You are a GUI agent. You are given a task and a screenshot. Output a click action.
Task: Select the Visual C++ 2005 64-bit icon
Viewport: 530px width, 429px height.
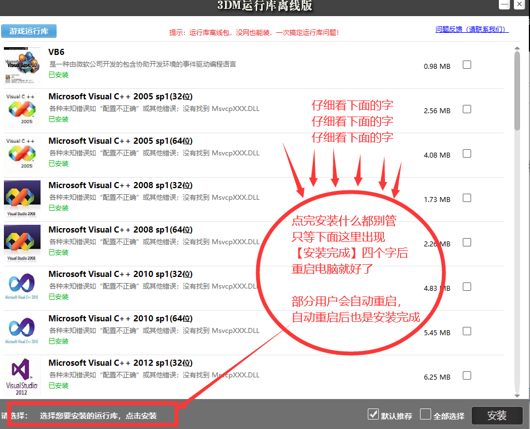(x=21, y=153)
